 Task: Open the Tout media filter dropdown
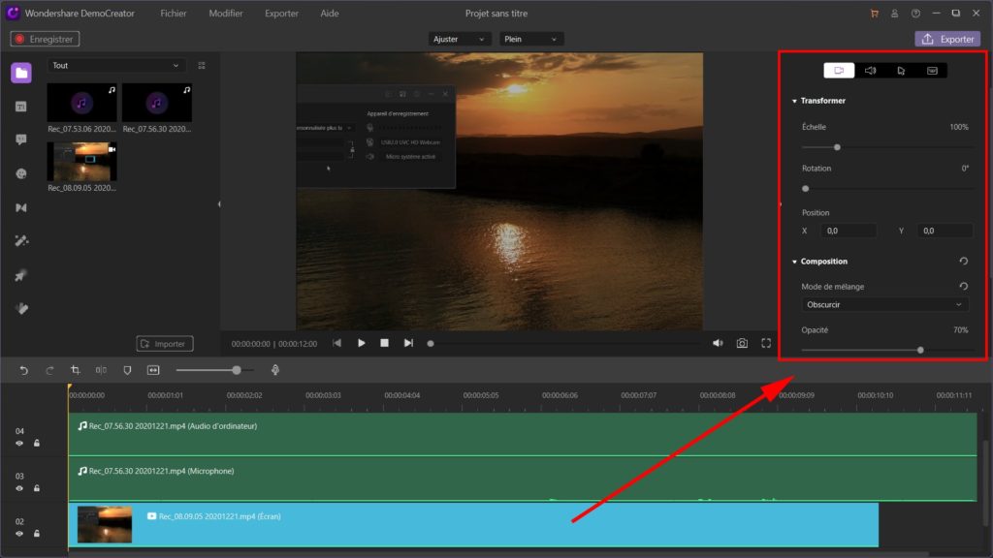(x=116, y=65)
